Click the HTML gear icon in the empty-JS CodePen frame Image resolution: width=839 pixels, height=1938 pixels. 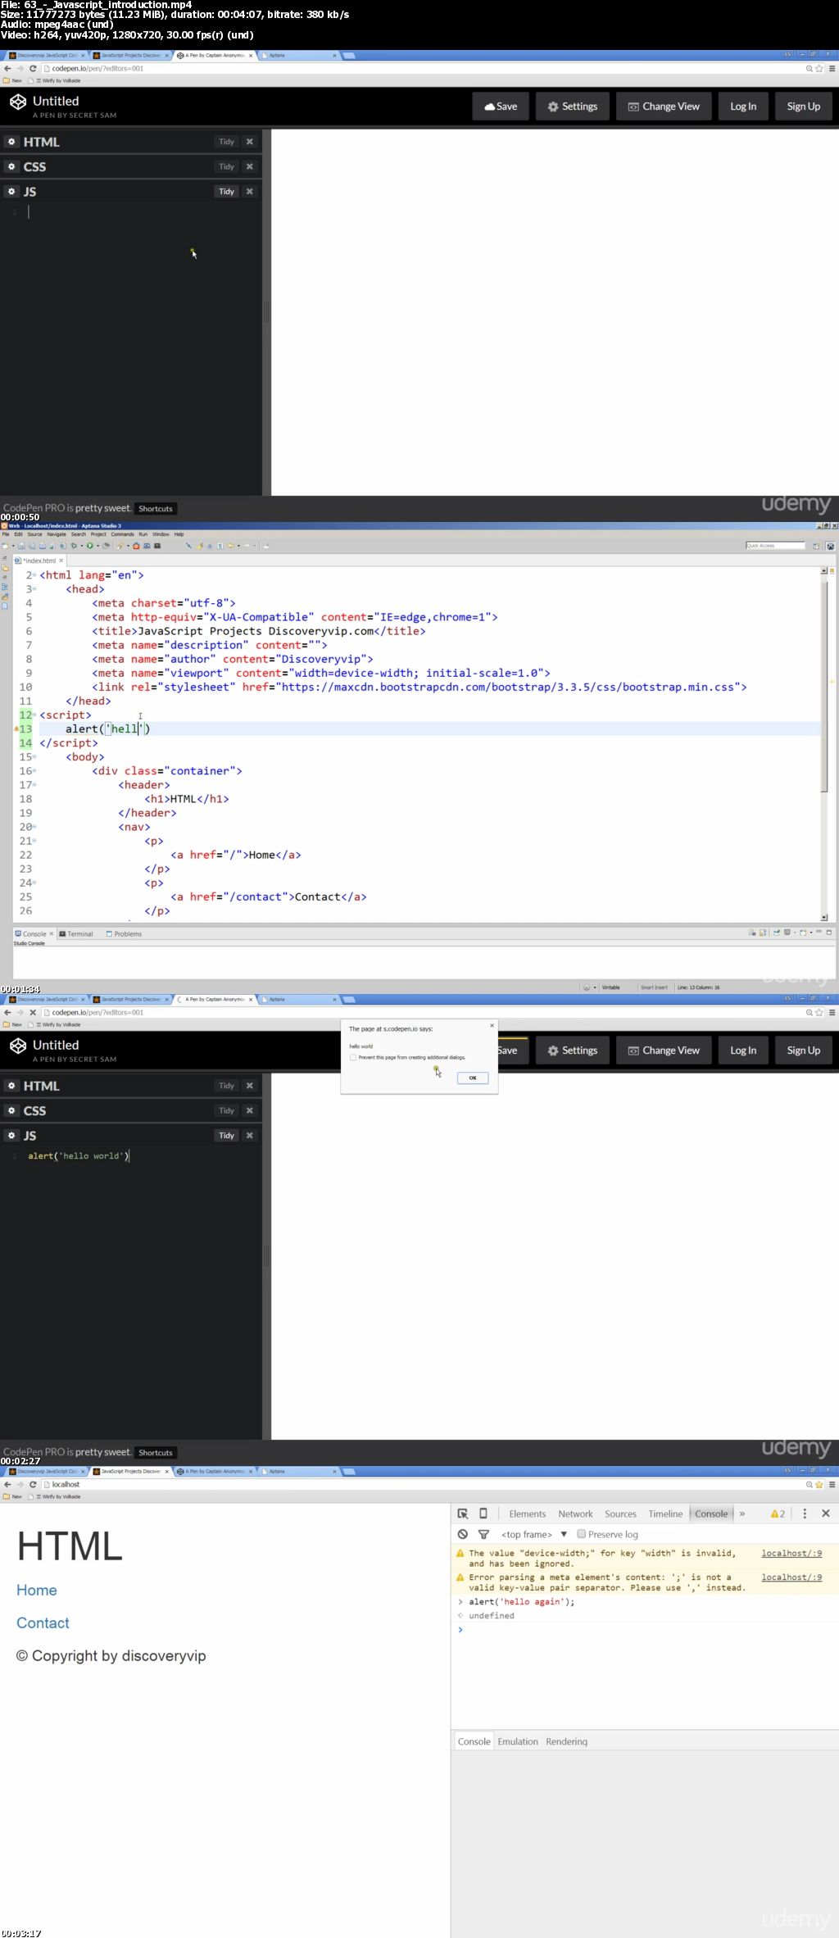point(11,142)
